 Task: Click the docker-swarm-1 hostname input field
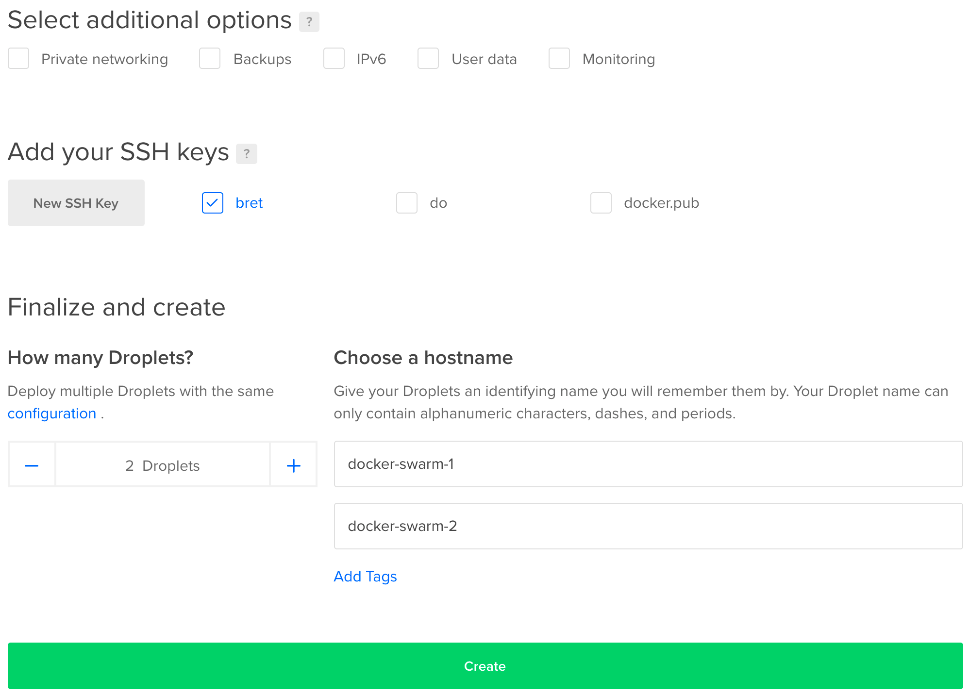coord(649,464)
